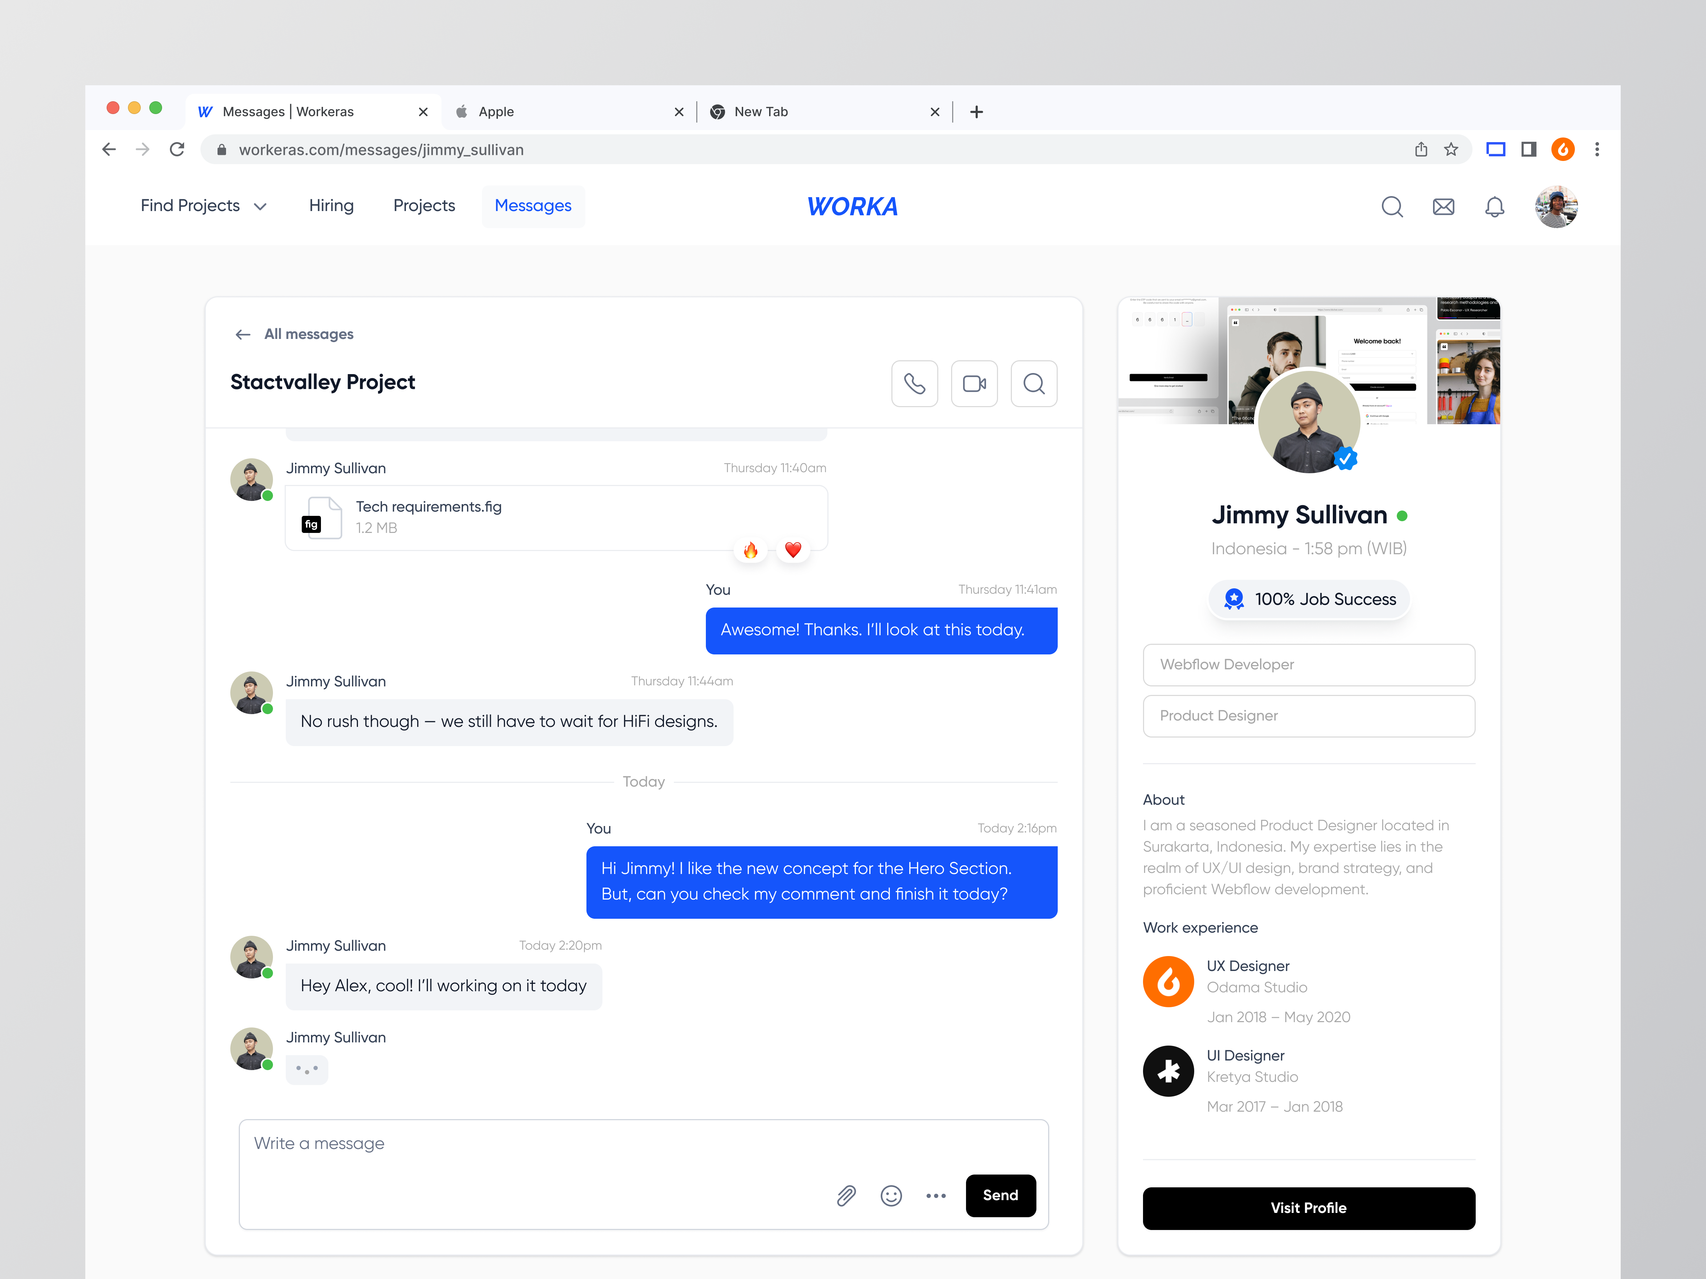
Task: Close the New Tab tab
Action: click(x=935, y=112)
